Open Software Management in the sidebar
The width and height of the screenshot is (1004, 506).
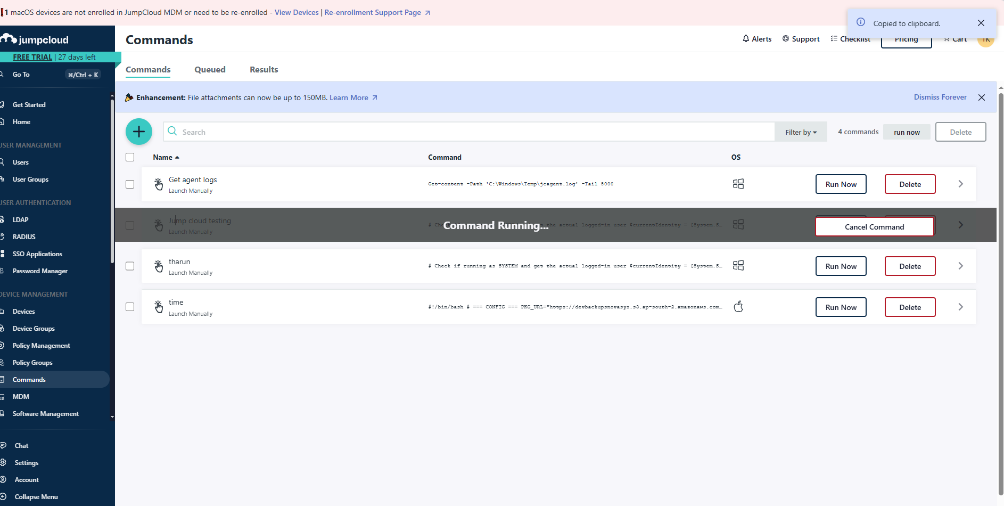[x=45, y=414]
